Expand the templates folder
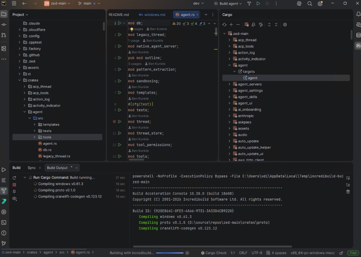 coord(35,124)
